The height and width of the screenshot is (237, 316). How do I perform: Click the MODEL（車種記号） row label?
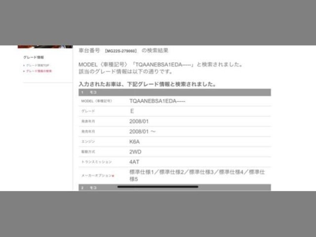click(x=96, y=101)
